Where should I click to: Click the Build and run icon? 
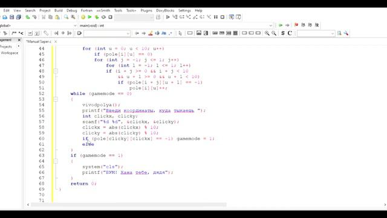[97, 17]
